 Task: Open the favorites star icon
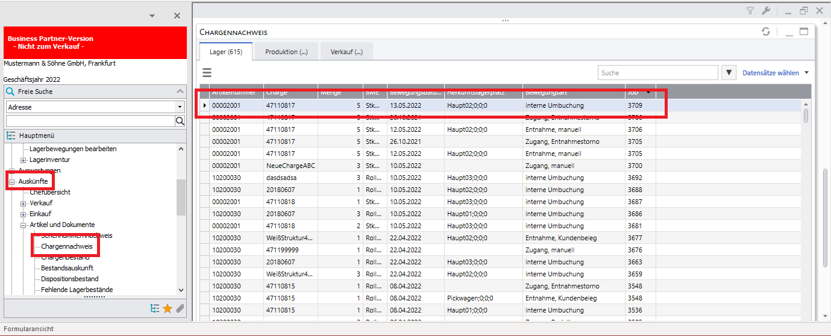point(168,308)
